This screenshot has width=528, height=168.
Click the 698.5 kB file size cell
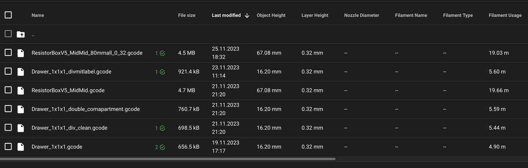(188, 128)
